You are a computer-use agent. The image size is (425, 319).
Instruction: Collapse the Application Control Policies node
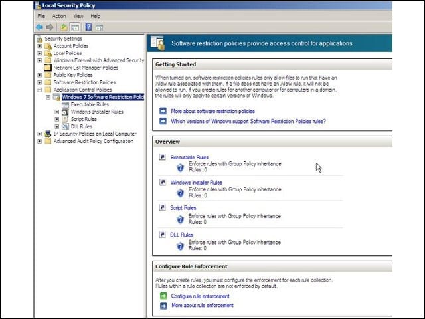pos(40,90)
